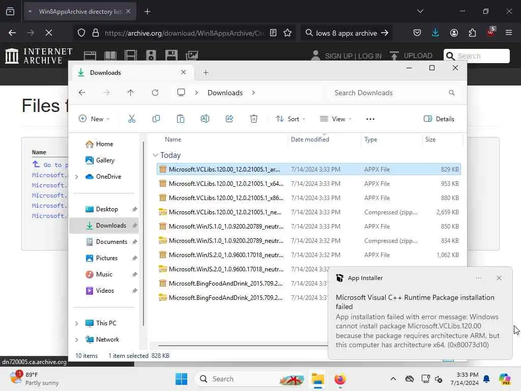Click the Rename icon in Explorer toolbar
The image size is (521, 391).
[x=205, y=119]
